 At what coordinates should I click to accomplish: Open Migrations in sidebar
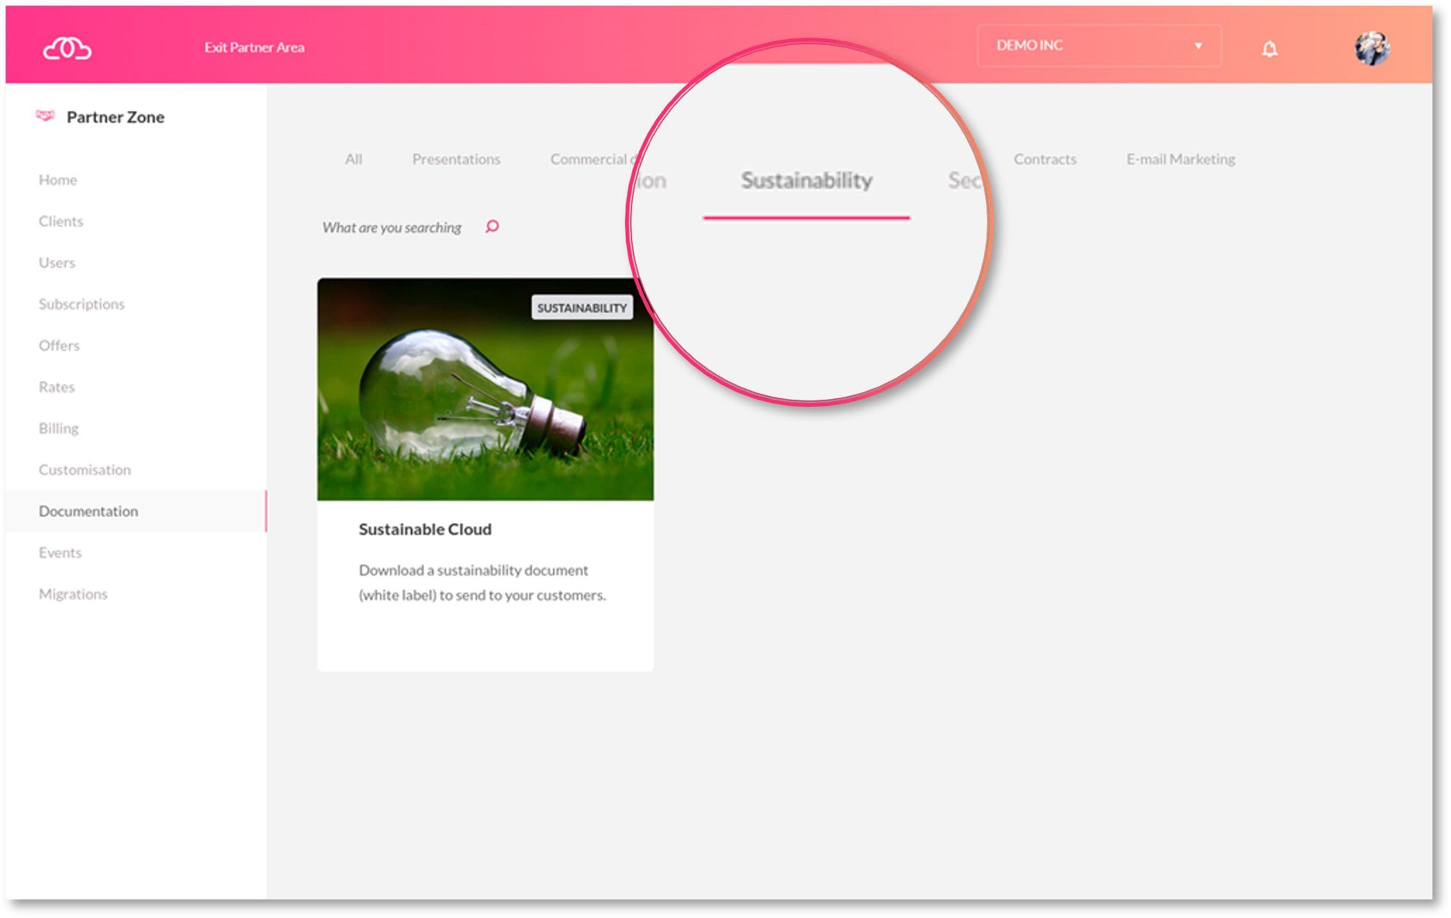[73, 594]
